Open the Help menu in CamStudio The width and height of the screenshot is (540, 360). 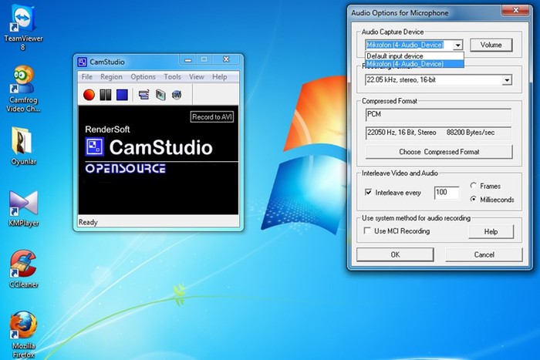(x=219, y=77)
